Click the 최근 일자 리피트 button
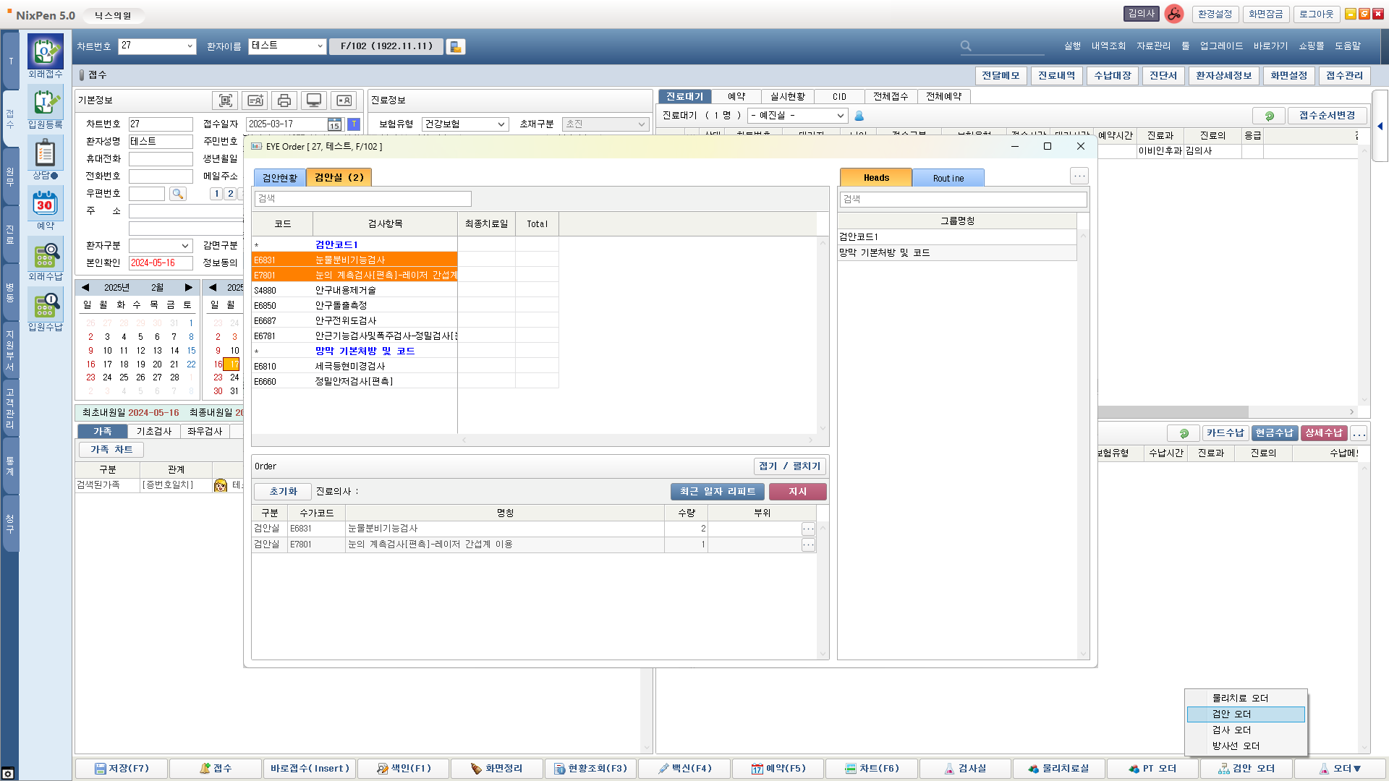This screenshot has height=781, width=1389. 717,492
